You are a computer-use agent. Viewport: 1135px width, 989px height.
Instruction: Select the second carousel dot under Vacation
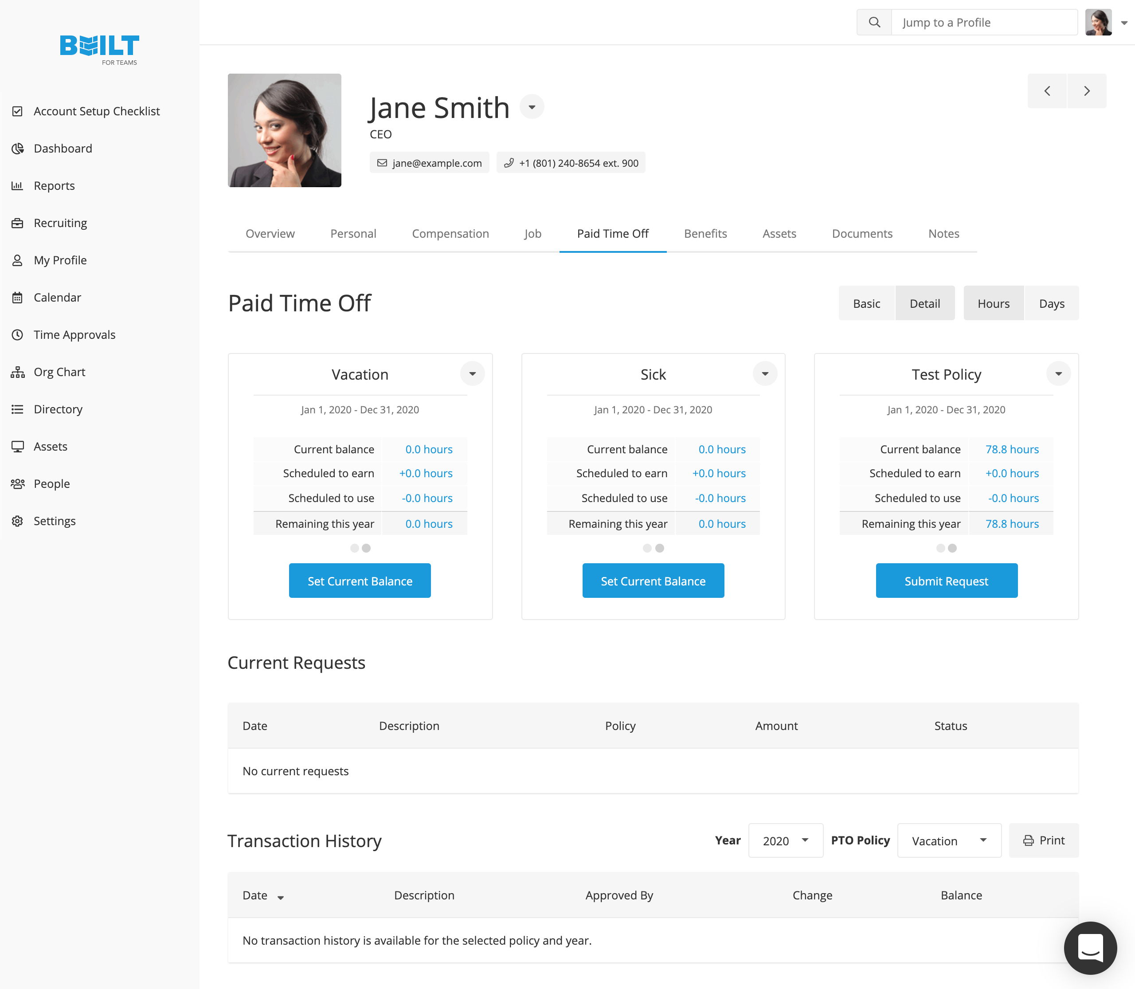[x=366, y=548]
